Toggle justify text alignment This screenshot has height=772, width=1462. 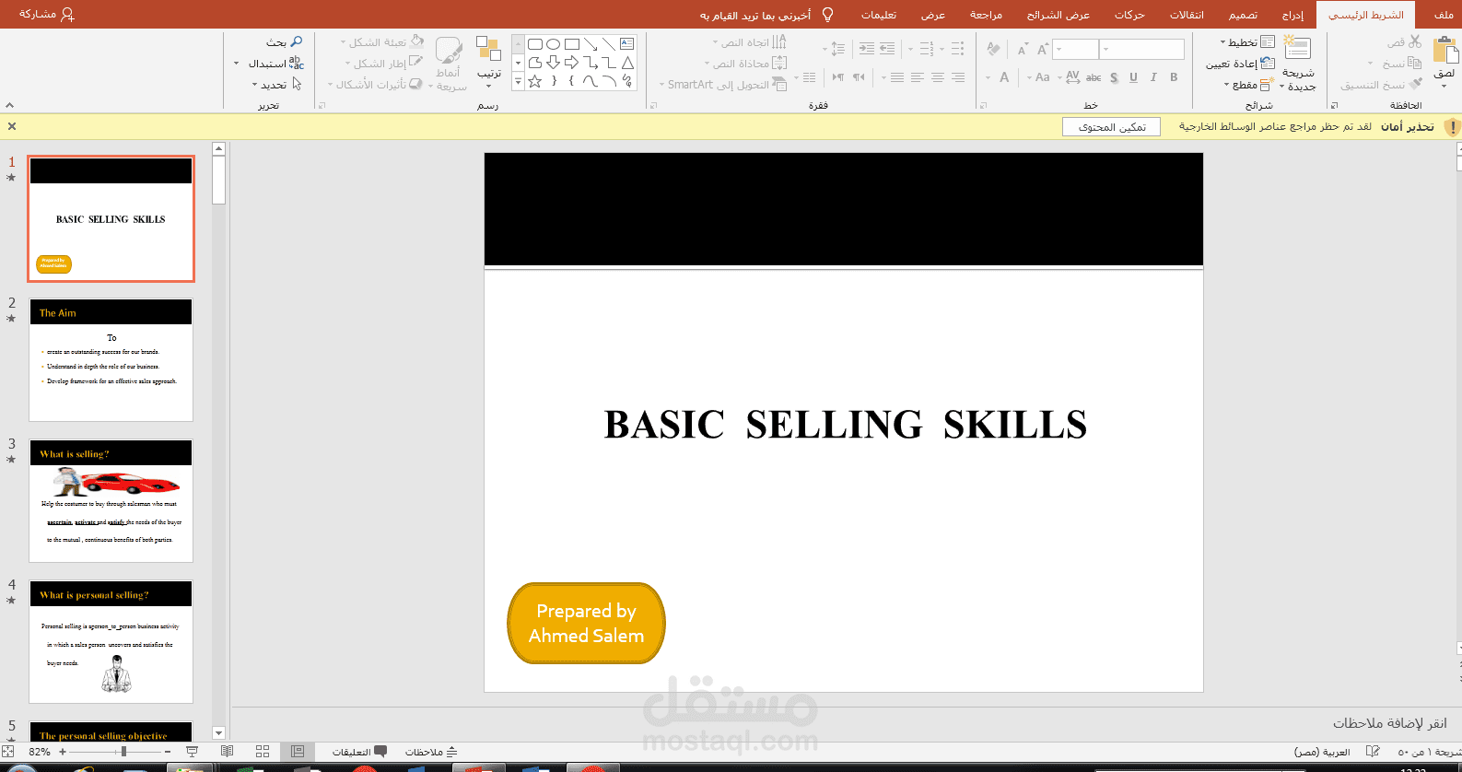tap(897, 77)
